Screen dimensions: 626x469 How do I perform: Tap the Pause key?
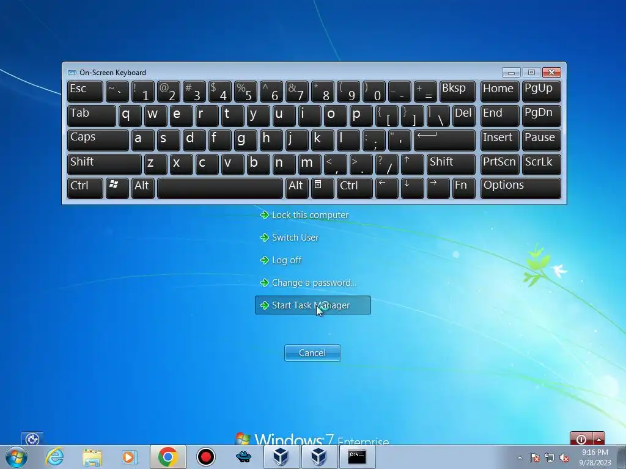click(x=542, y=140)
